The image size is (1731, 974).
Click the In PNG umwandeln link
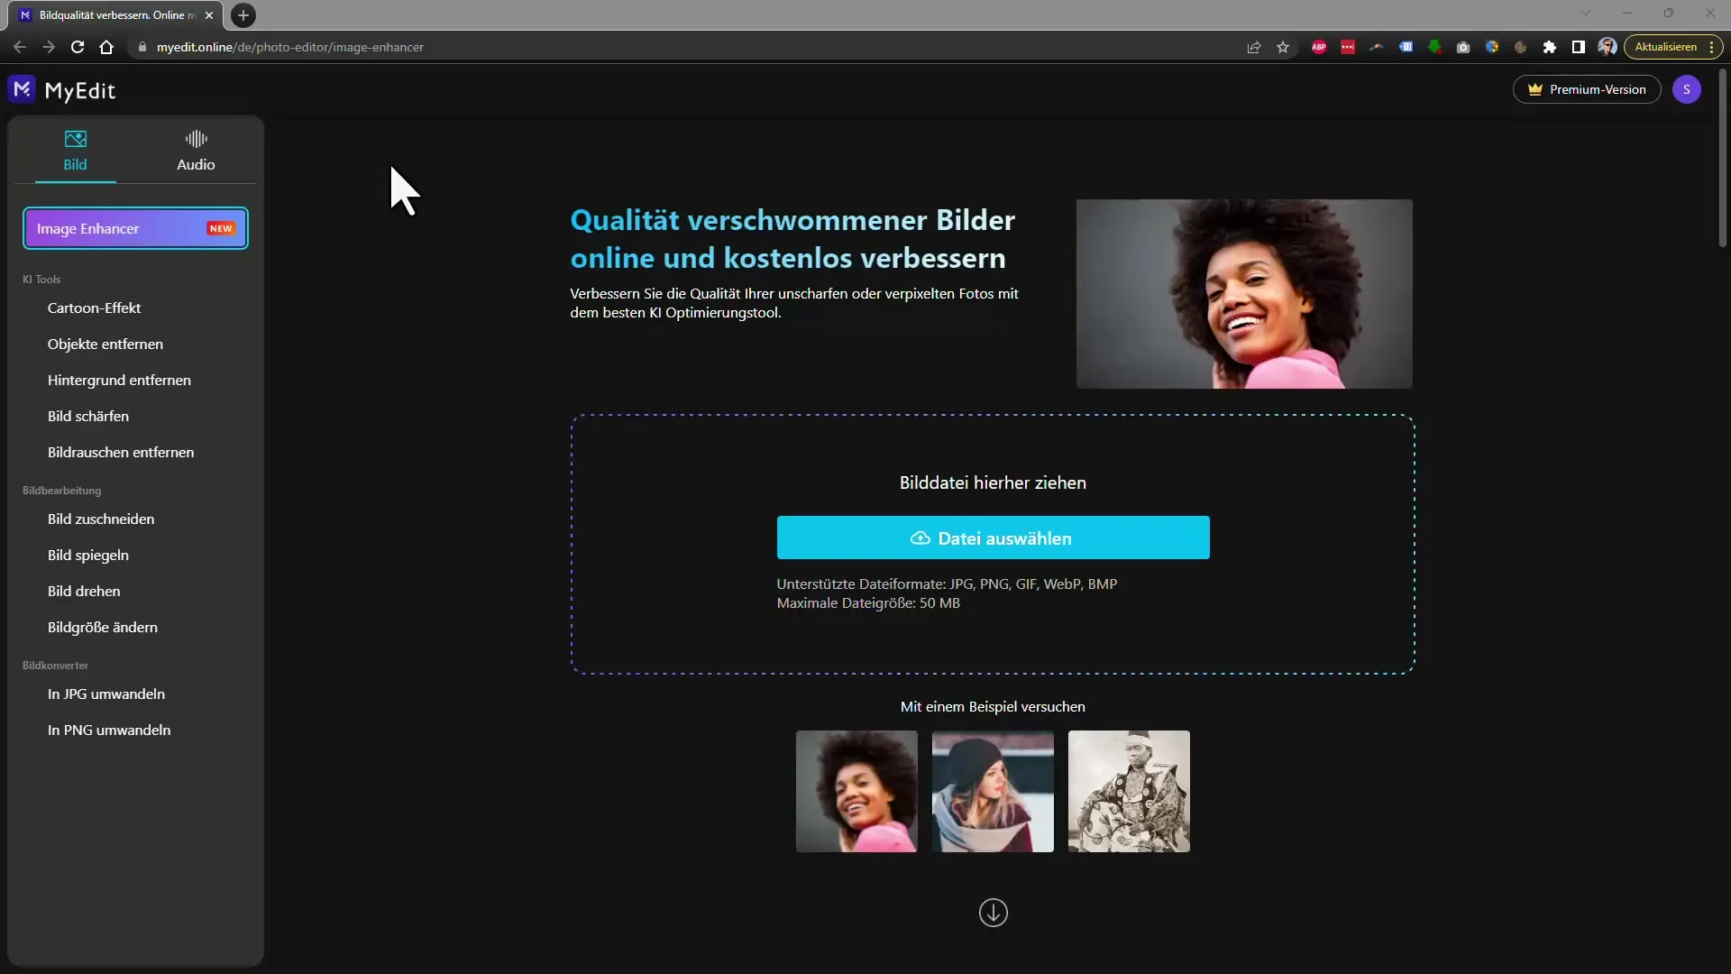click(x=108, y=729)
